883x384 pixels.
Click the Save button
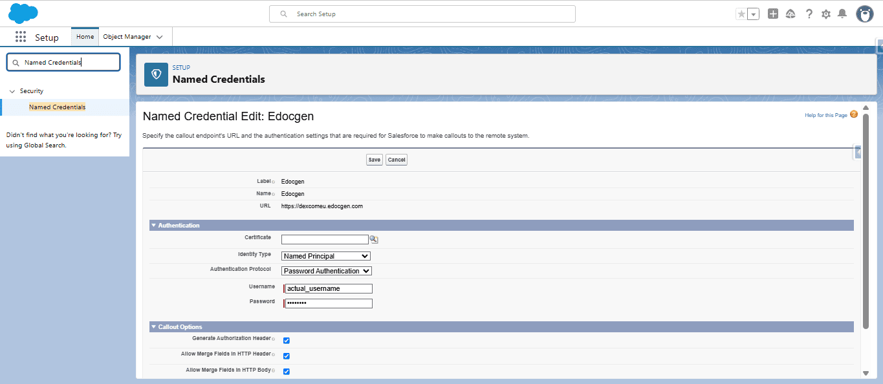pyautogui.click(x=375, y=160)
